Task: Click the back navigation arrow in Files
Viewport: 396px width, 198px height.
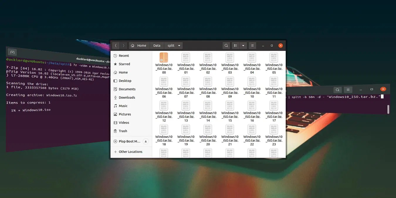Action: pos(116,45)
